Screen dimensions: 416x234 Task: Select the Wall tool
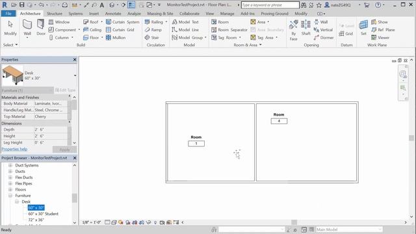point(27,27)
